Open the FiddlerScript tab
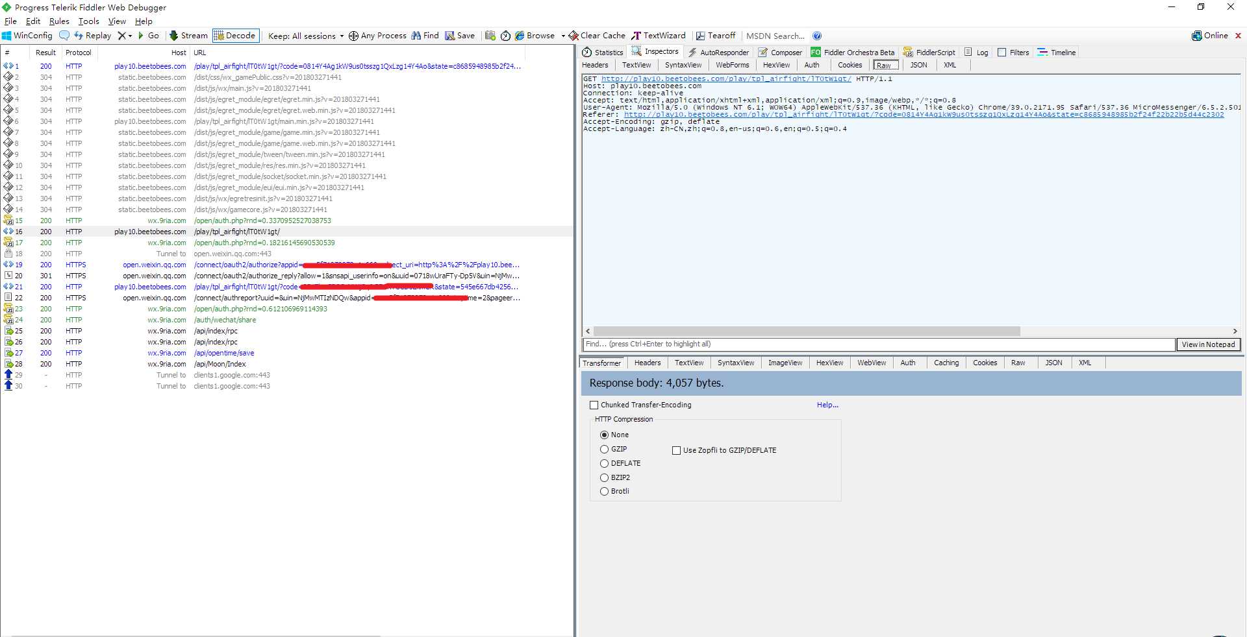 point(929,52)
